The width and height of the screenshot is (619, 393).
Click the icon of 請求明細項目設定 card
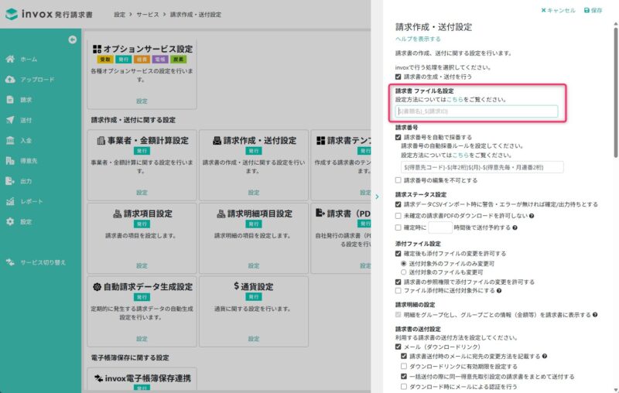pos(221,214)
